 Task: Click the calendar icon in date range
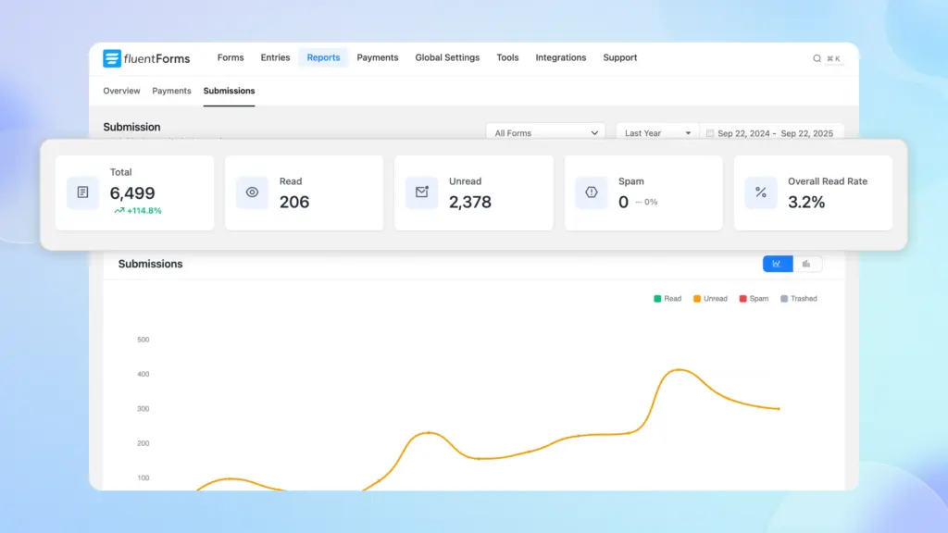click(710, 133)
